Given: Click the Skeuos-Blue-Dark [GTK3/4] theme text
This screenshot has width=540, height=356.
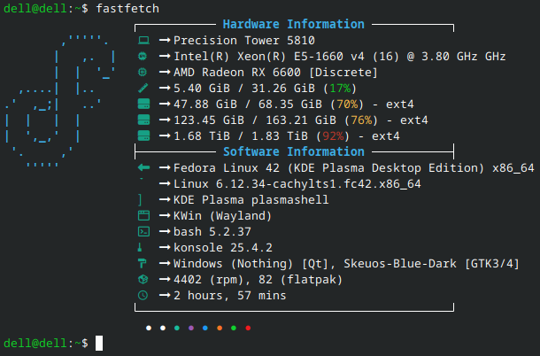Looking at the screenshot, I should [x=431, y=264].
